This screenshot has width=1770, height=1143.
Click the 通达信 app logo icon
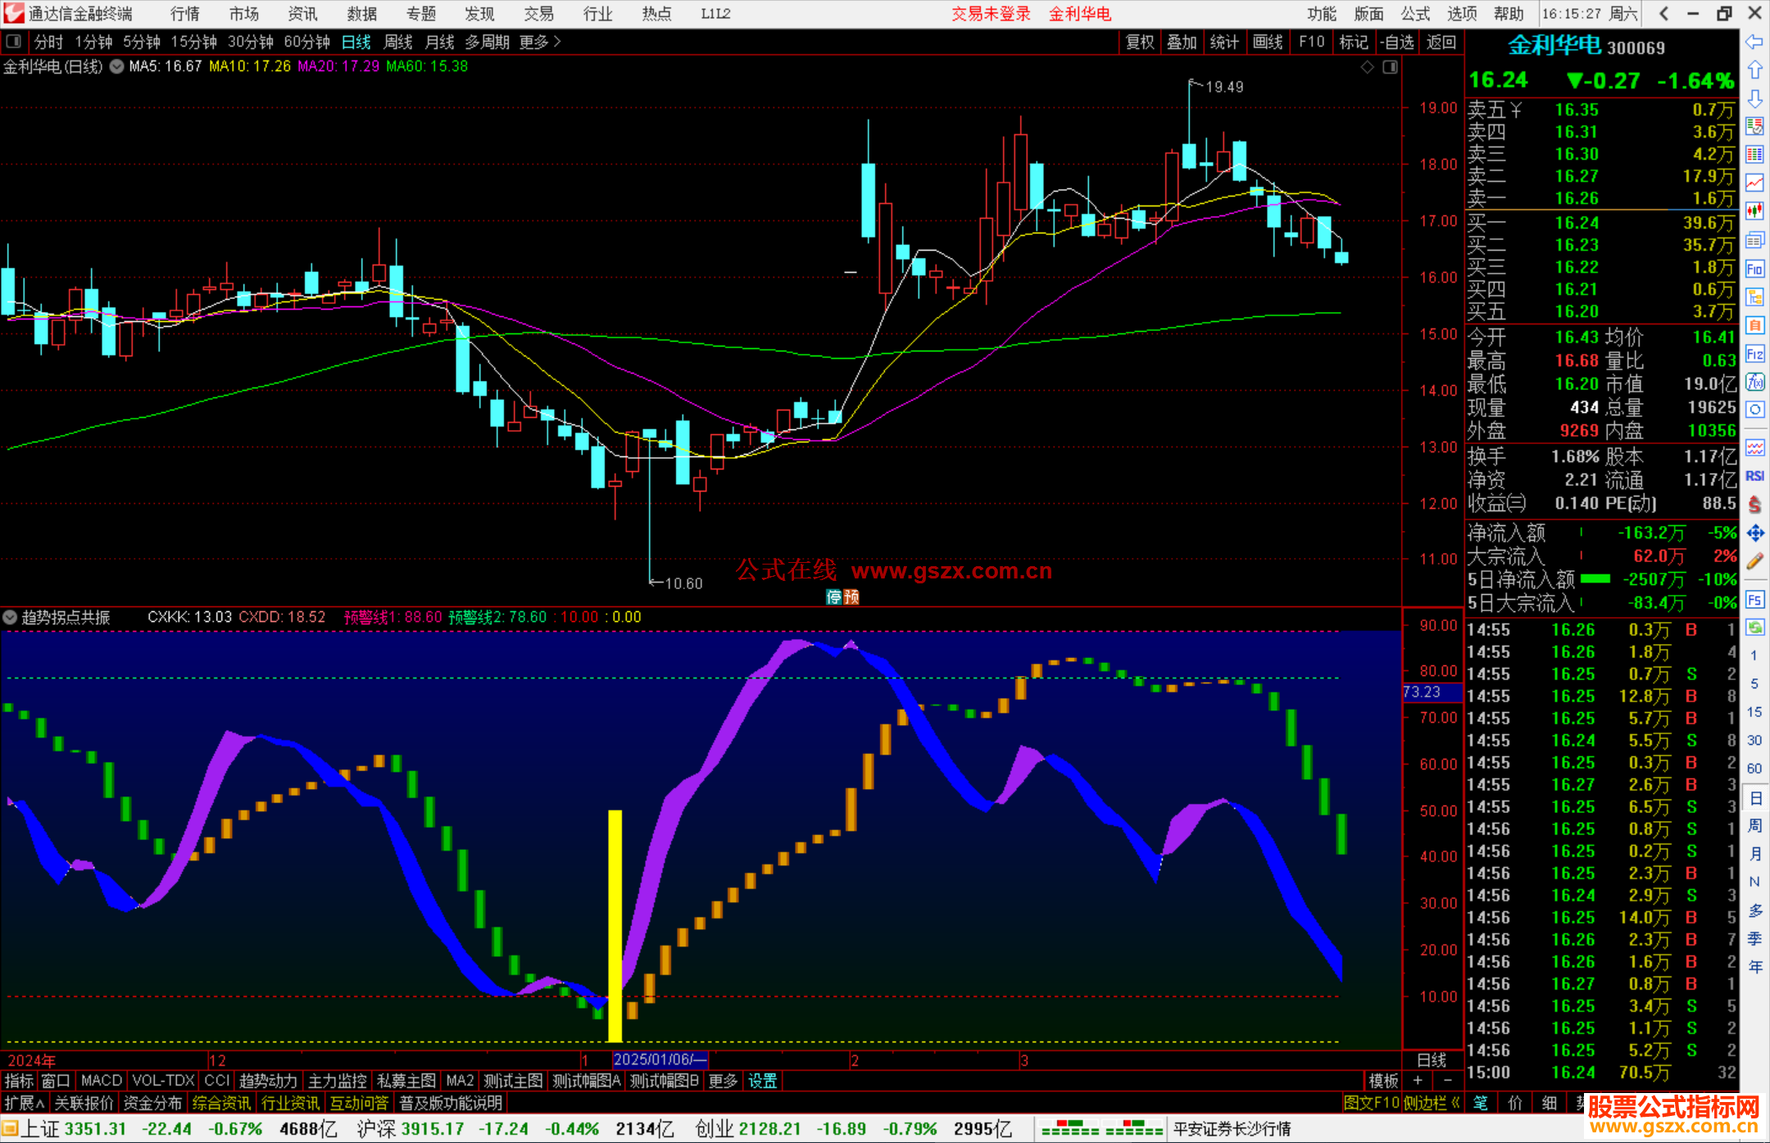tap(14, 13)
